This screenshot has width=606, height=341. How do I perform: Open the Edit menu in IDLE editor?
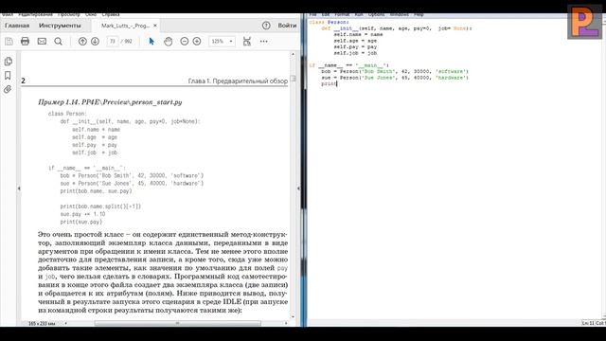click(326, 15)
